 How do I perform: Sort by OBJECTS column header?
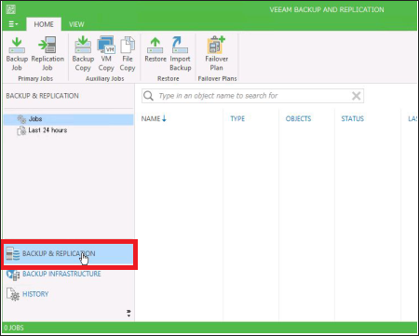pyautogui.click(x=298, y=118)
